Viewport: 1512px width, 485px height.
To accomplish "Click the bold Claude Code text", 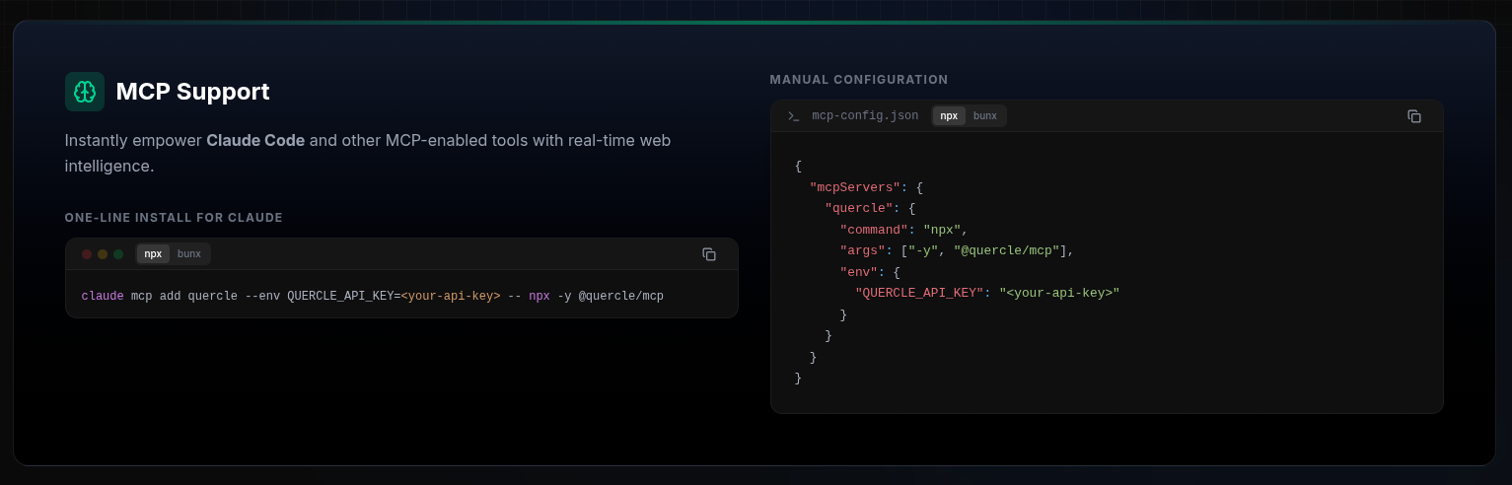I will pyautogui.click(x=255, y=140).
